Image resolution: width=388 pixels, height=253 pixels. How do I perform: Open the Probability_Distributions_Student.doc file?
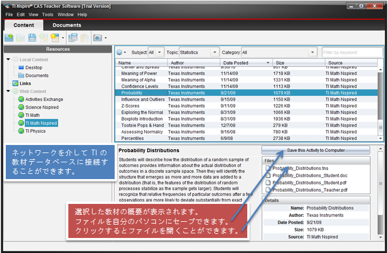310,176
